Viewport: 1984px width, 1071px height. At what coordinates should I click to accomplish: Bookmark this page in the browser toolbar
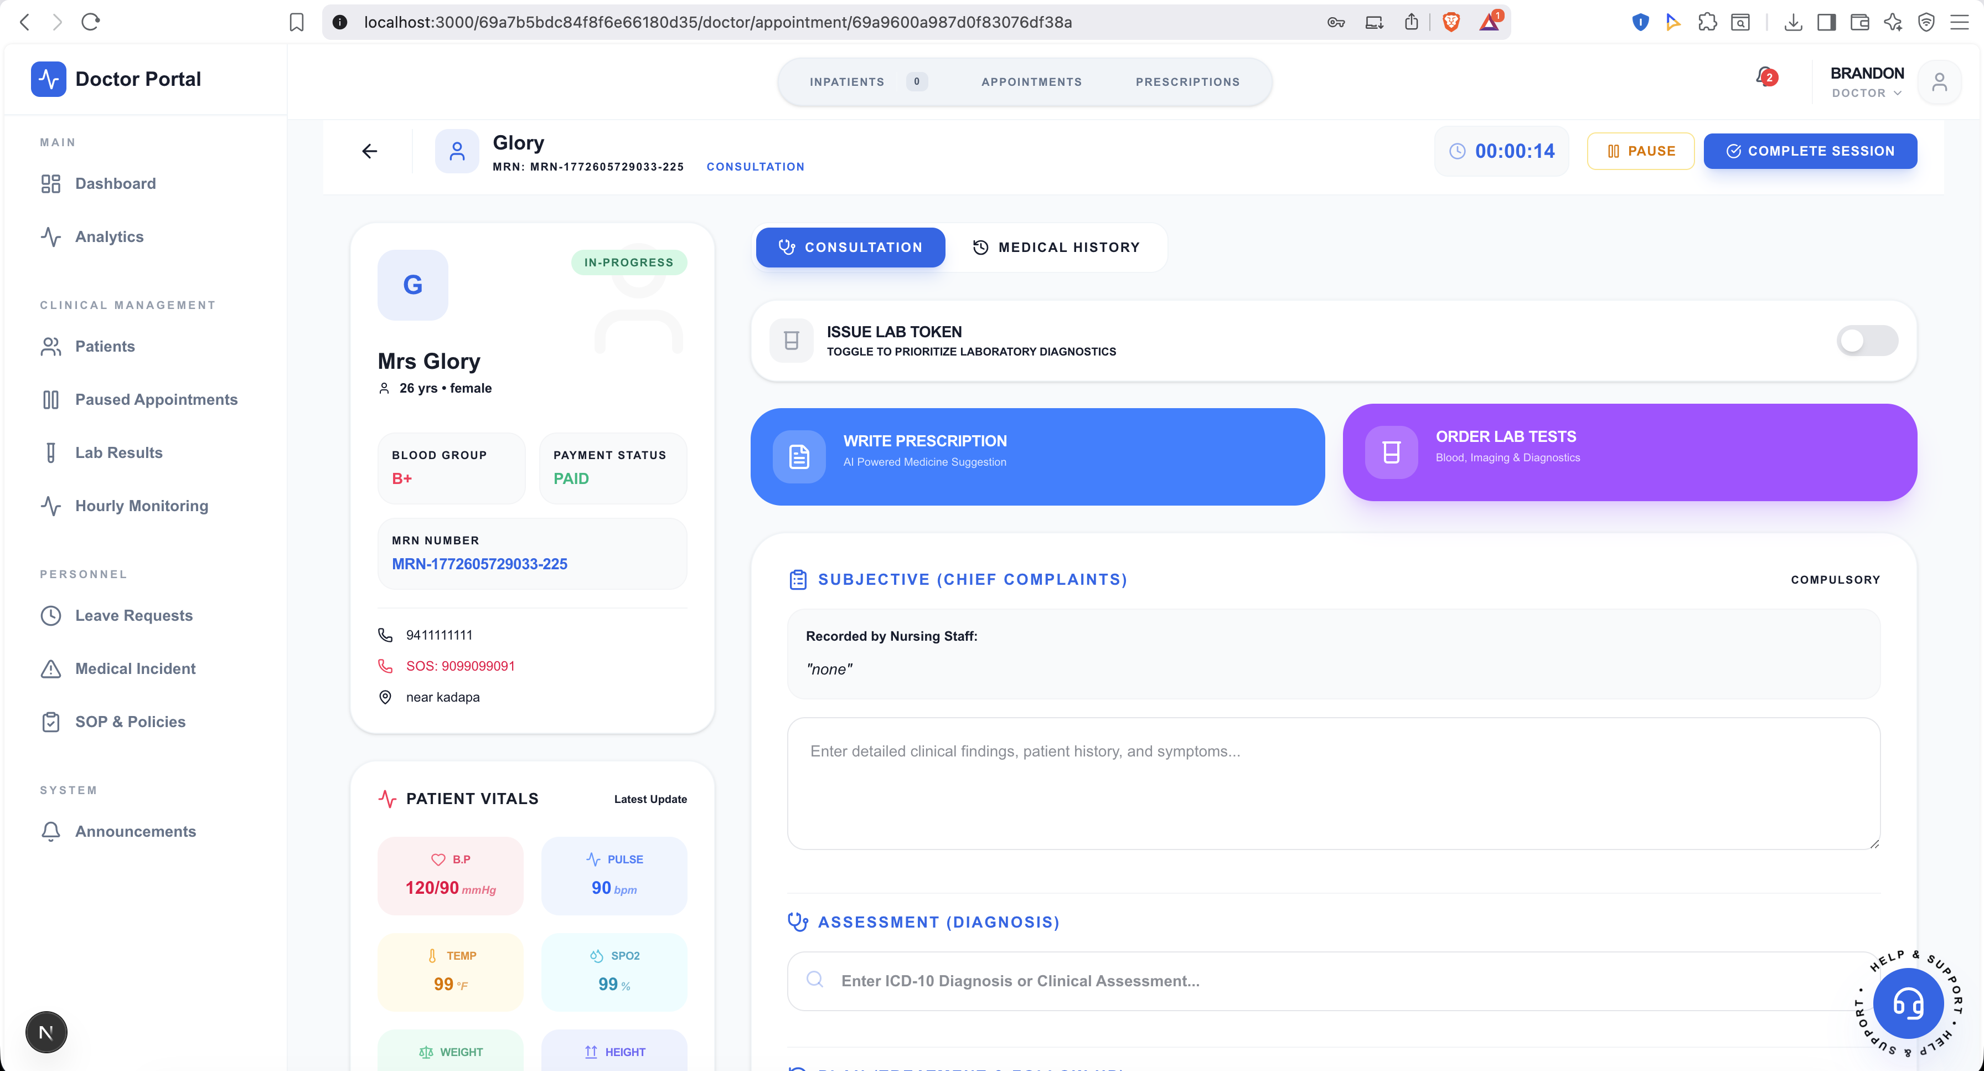point(297,22)
